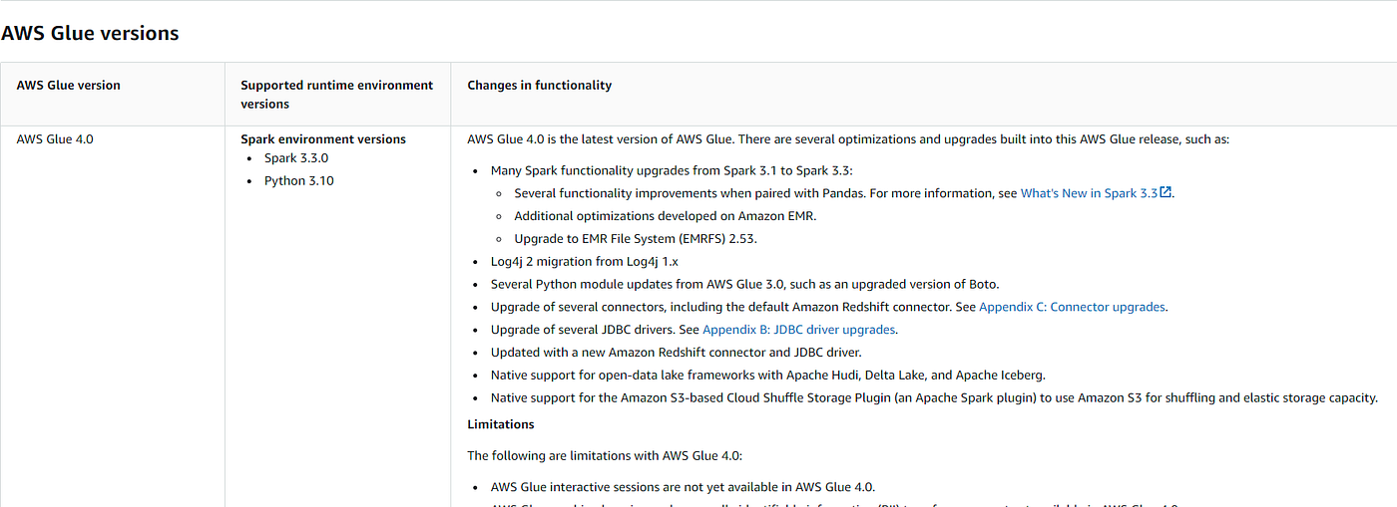Click the Apache Hudi, Delta Lake bullet text
The image size is (1397, 507).
[768, 376]
